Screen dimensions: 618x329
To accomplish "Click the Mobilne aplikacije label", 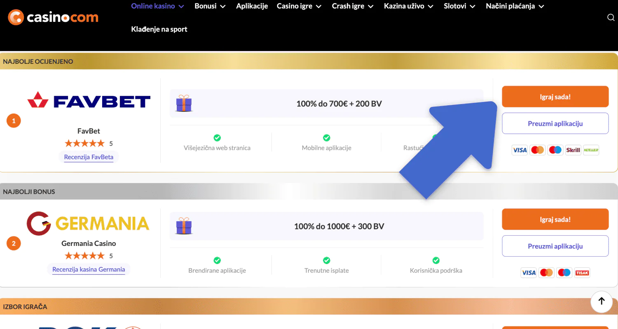I will (x=327, y=148).
